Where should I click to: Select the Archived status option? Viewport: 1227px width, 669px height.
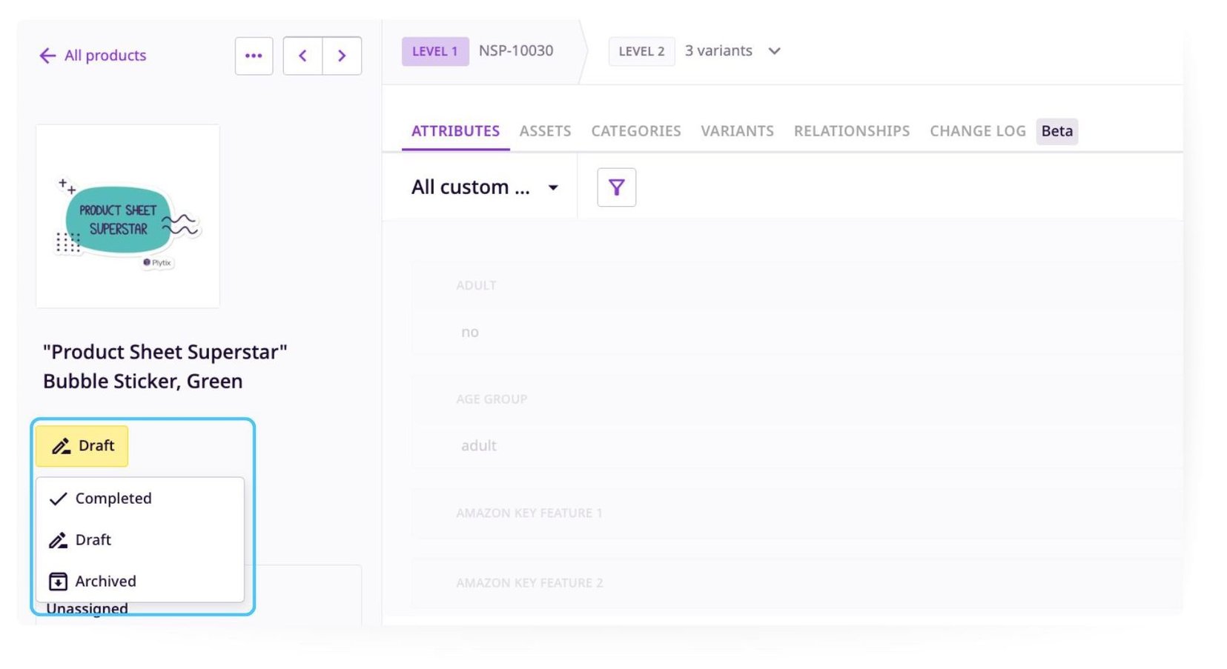click(105, 582)
